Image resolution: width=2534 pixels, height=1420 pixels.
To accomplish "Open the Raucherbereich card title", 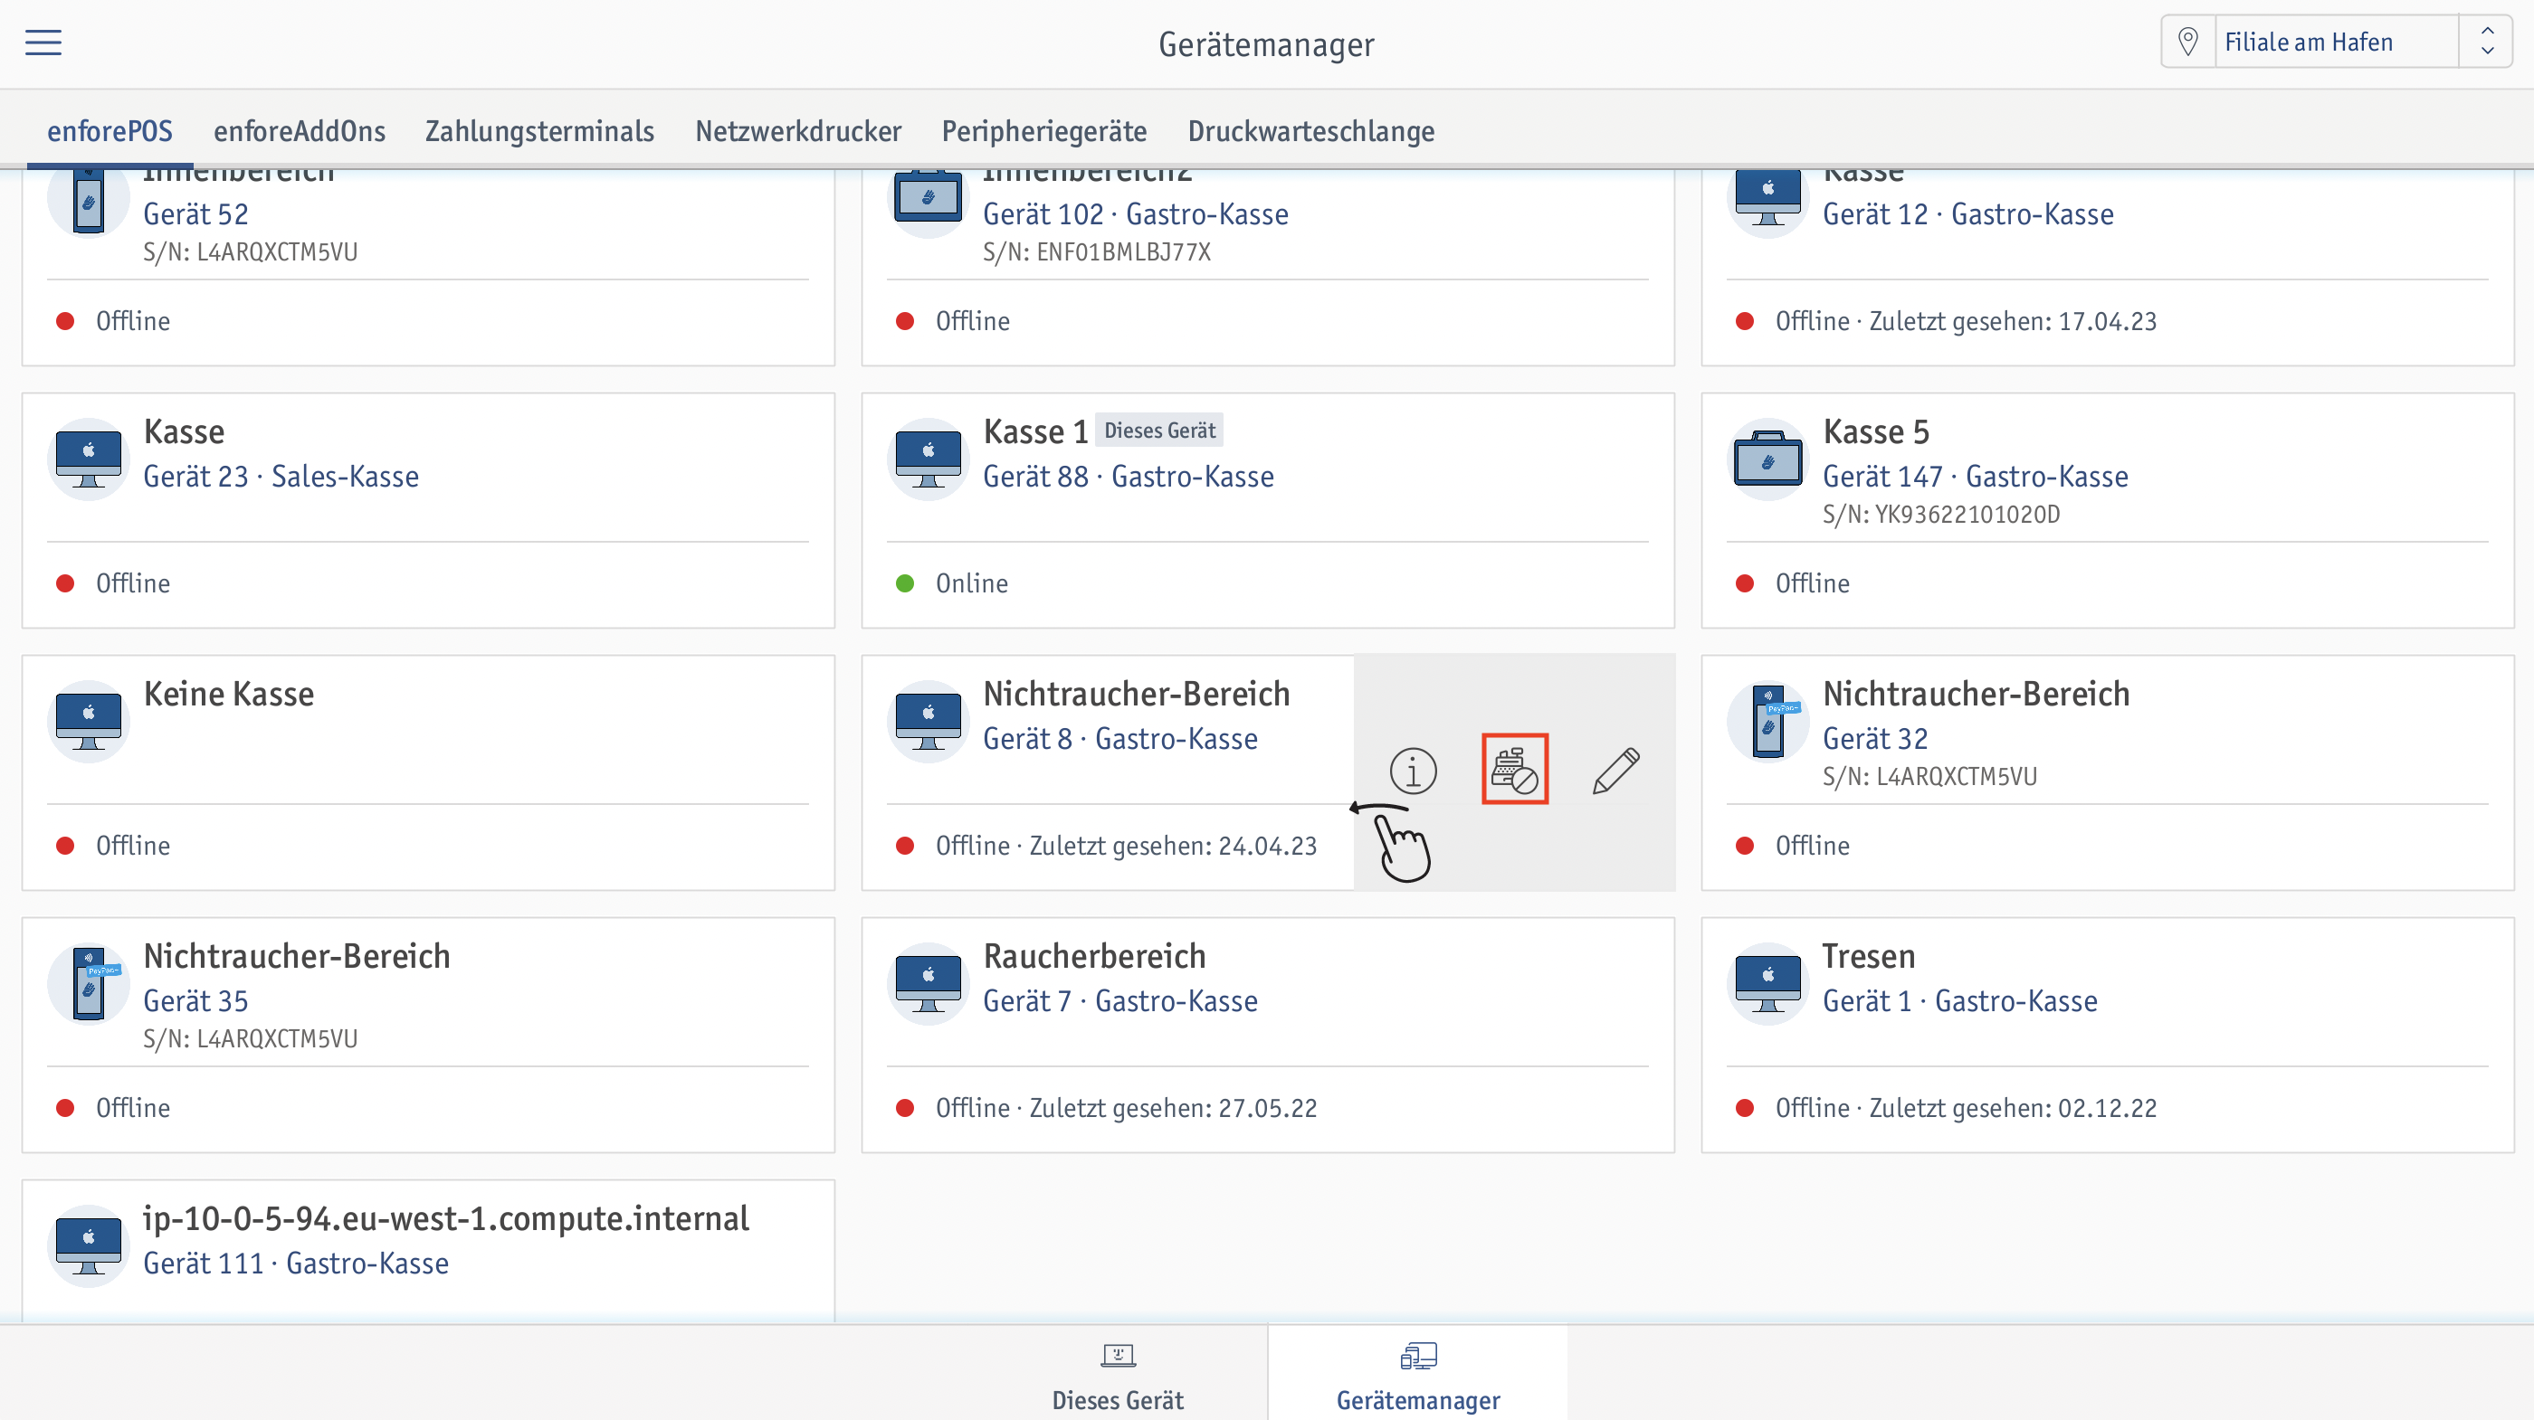I will point(1094,957).
